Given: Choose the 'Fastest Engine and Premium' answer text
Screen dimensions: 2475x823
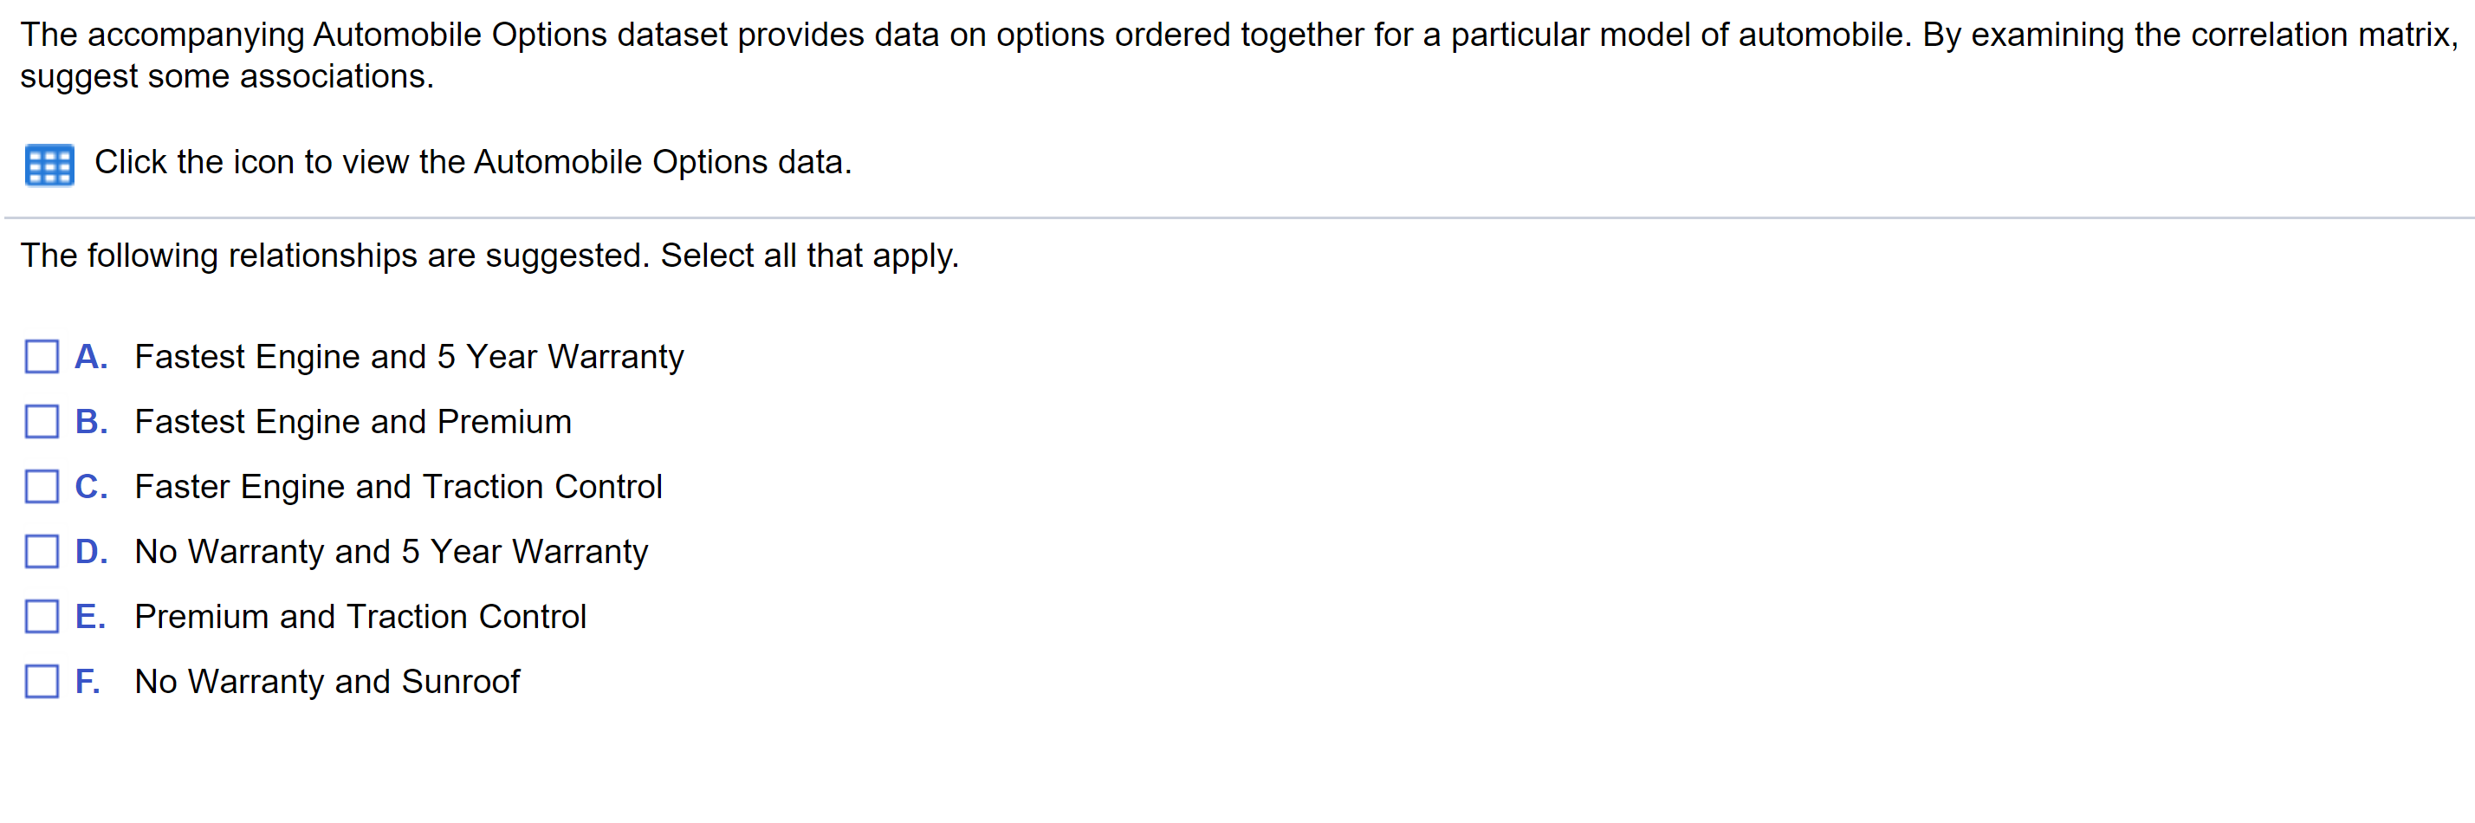Looking at the screenshot, I should 353,423.
